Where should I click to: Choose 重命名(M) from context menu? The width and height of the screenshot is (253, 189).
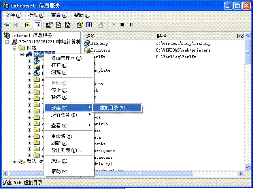click(x=69, y=136)
